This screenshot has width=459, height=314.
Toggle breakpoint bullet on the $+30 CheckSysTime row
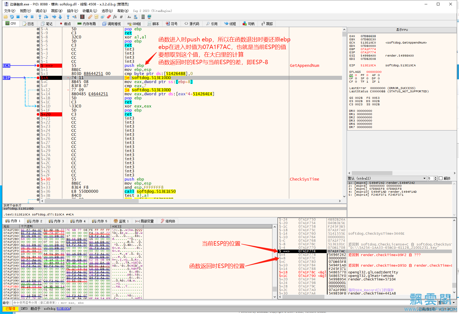coord(38,179)
